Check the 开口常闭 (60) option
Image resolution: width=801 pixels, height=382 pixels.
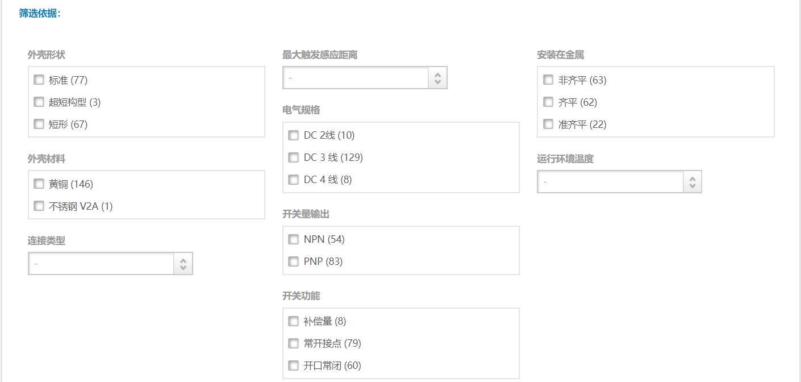[293, 365]
